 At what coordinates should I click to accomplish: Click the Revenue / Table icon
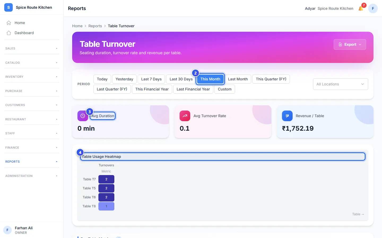pyautogui.click(x=287, y=116)
